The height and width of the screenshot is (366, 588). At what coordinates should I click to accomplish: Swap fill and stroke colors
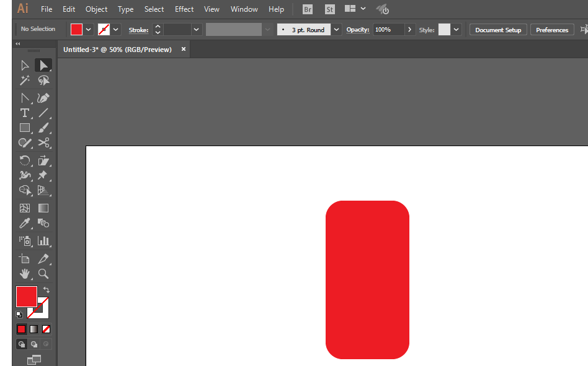[46, 290]
